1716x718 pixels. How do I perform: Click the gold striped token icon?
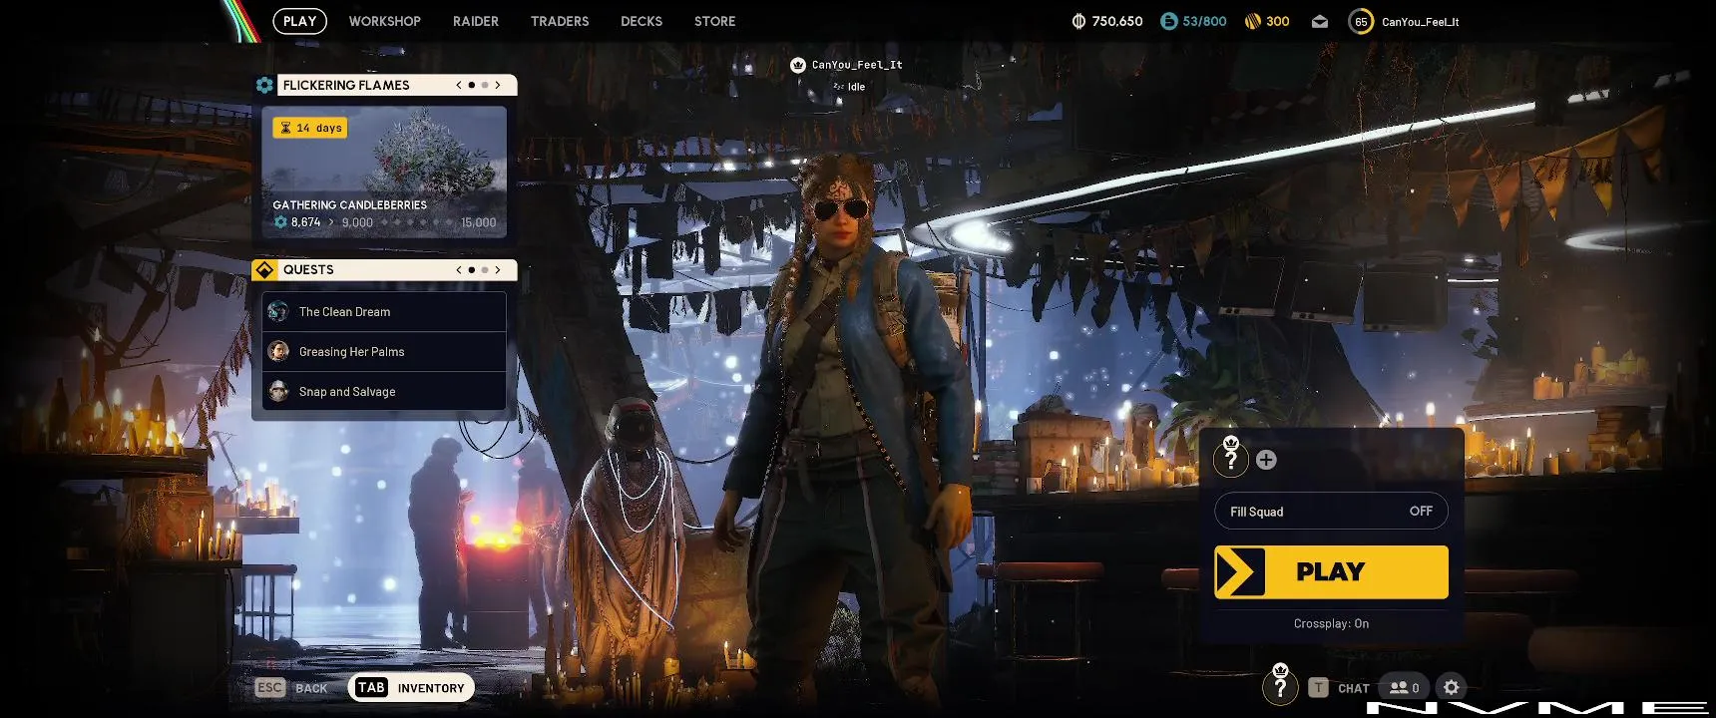click(1252, 21)
